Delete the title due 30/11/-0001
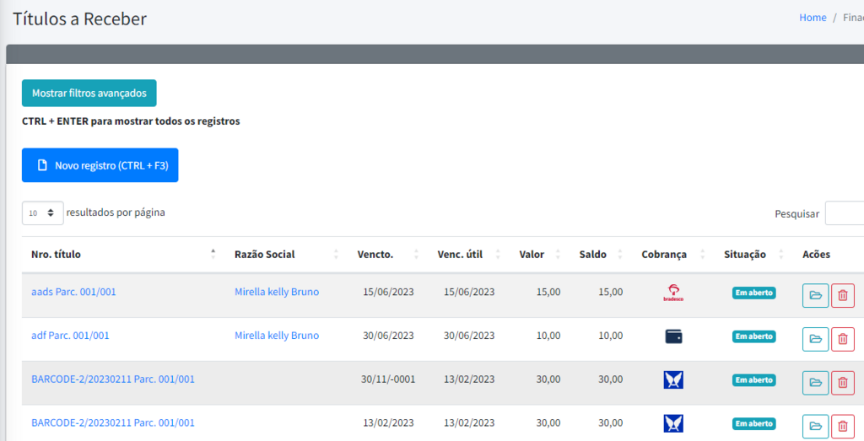The image size is (864, 441). coord(842,383)
